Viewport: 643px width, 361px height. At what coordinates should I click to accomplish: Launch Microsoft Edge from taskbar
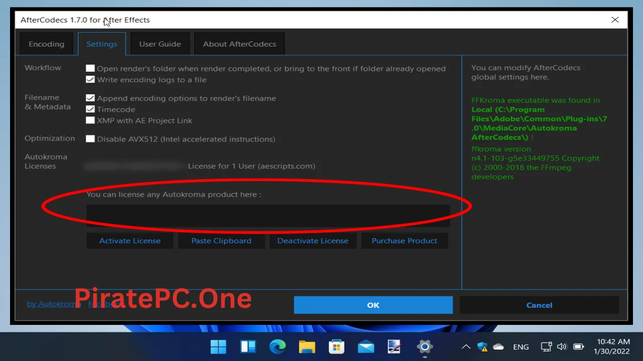click(277, 346)
